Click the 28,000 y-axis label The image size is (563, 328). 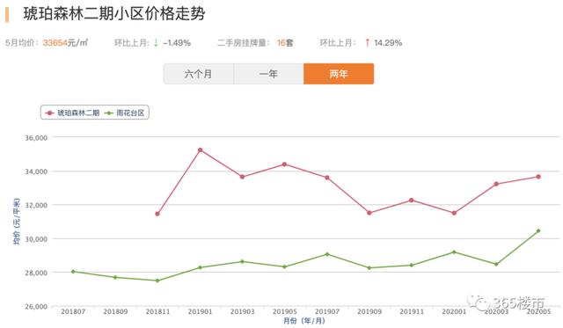point(36,273)
